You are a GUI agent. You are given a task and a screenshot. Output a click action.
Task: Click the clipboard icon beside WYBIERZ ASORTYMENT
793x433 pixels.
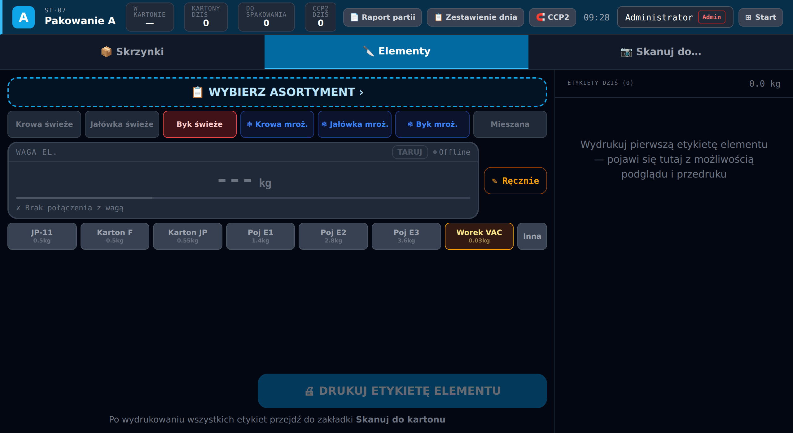198,92
